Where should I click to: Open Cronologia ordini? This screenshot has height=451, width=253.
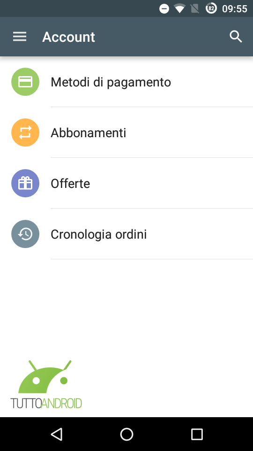pyautogui.click(x=126, y=234)
